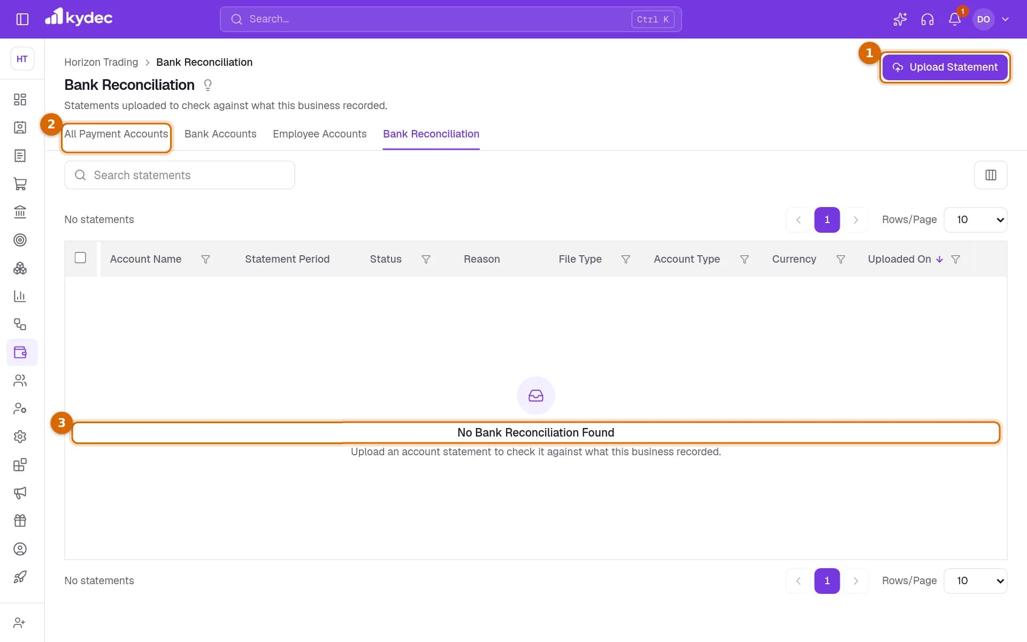
Task: Open the Account Name column filter
Action: [205, 259]
